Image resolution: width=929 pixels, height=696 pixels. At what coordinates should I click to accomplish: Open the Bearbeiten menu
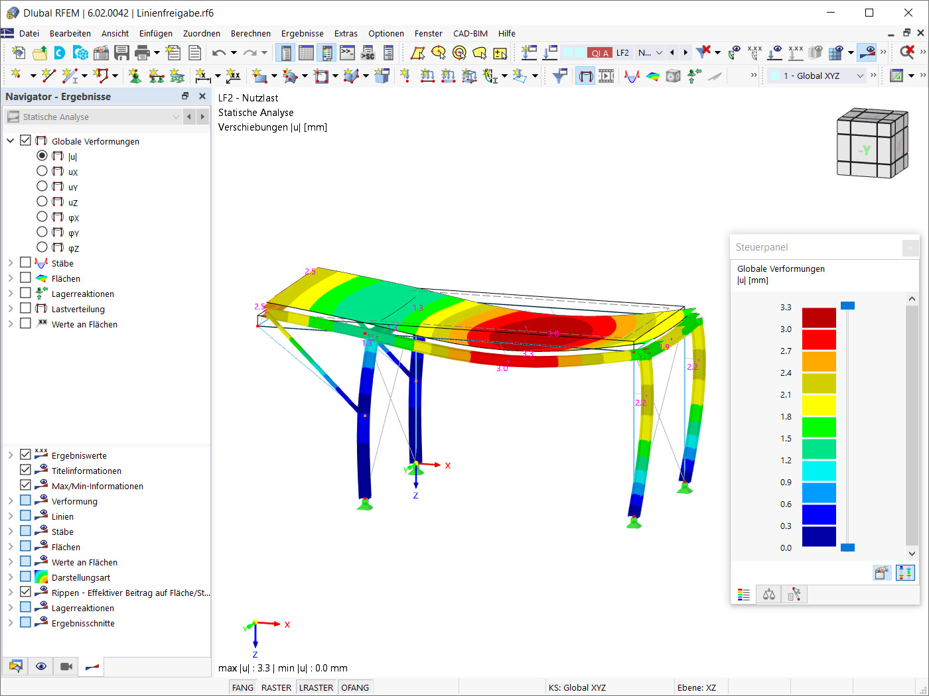[70, 33]
